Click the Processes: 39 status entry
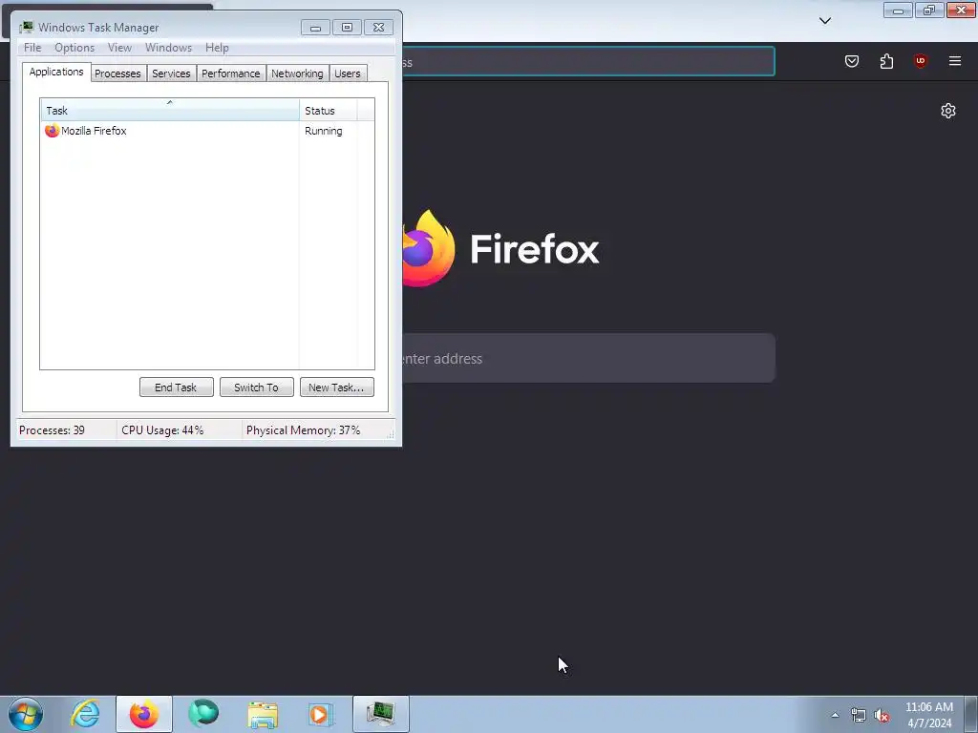The image size is (978, 733). 52,430
